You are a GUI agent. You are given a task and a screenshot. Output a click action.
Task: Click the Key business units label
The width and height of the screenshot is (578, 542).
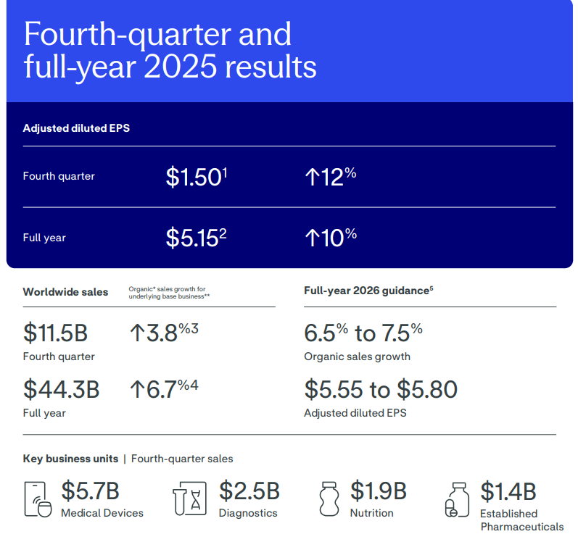pos(70,459)
